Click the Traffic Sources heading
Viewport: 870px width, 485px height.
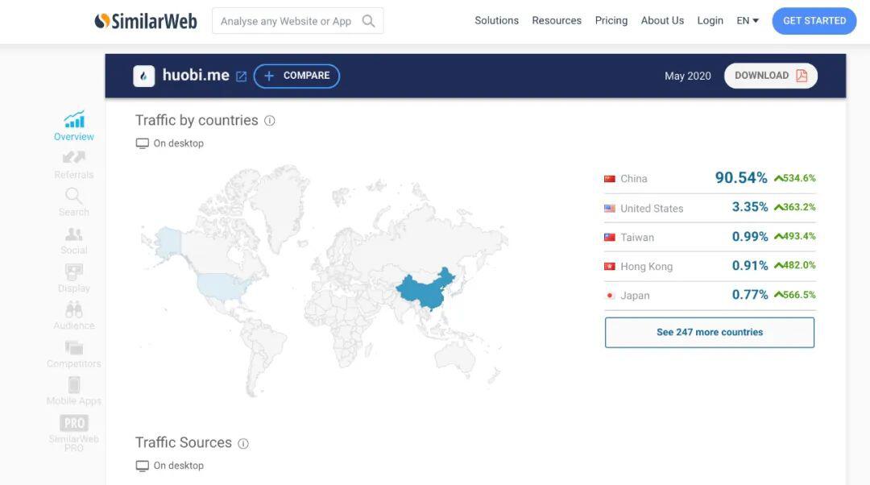[184, 443]
